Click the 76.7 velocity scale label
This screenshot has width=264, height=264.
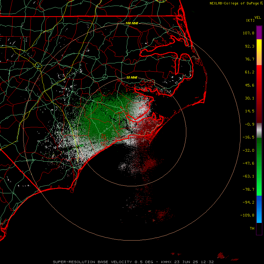tap(250, 59)
